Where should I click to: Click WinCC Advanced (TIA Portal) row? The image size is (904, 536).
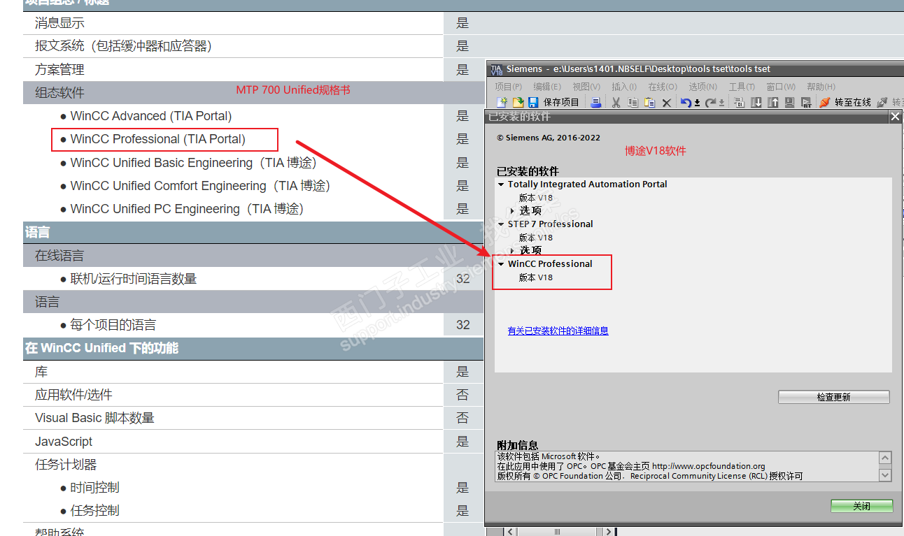[x=233, y=116]
